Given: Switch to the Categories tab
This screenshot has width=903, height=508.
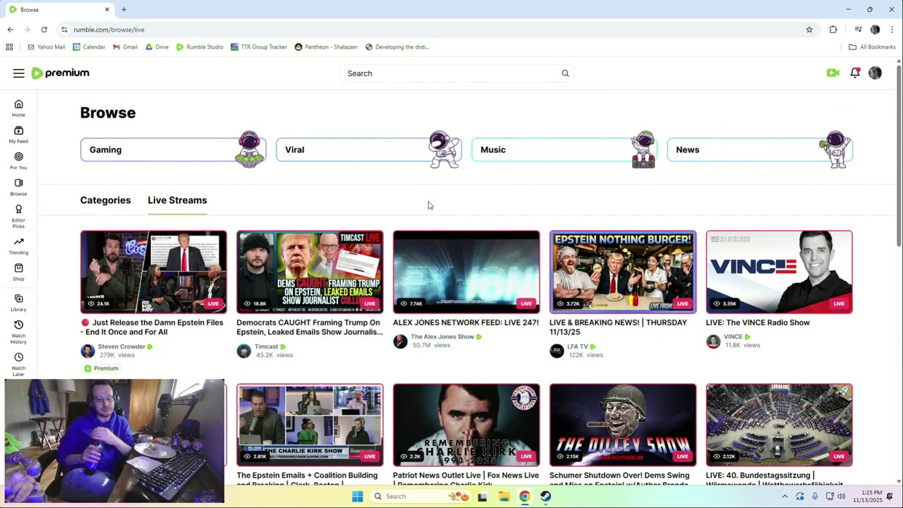Looking at the screenshot, I should click(105, 200).
